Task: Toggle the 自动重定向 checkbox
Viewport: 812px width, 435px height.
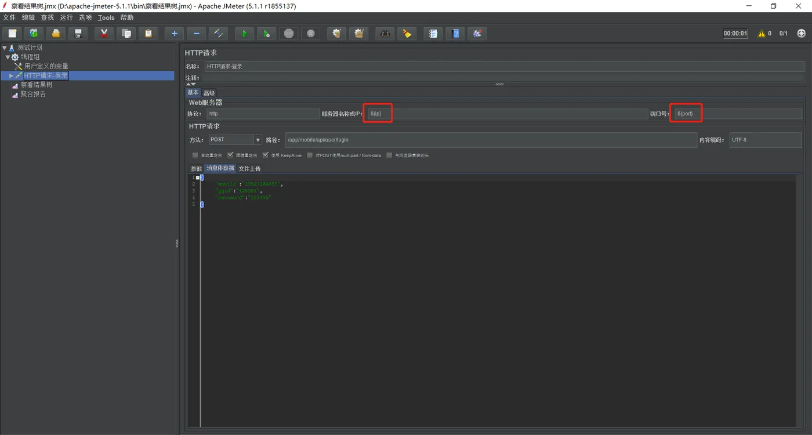Action: click(x=195, y=155)
